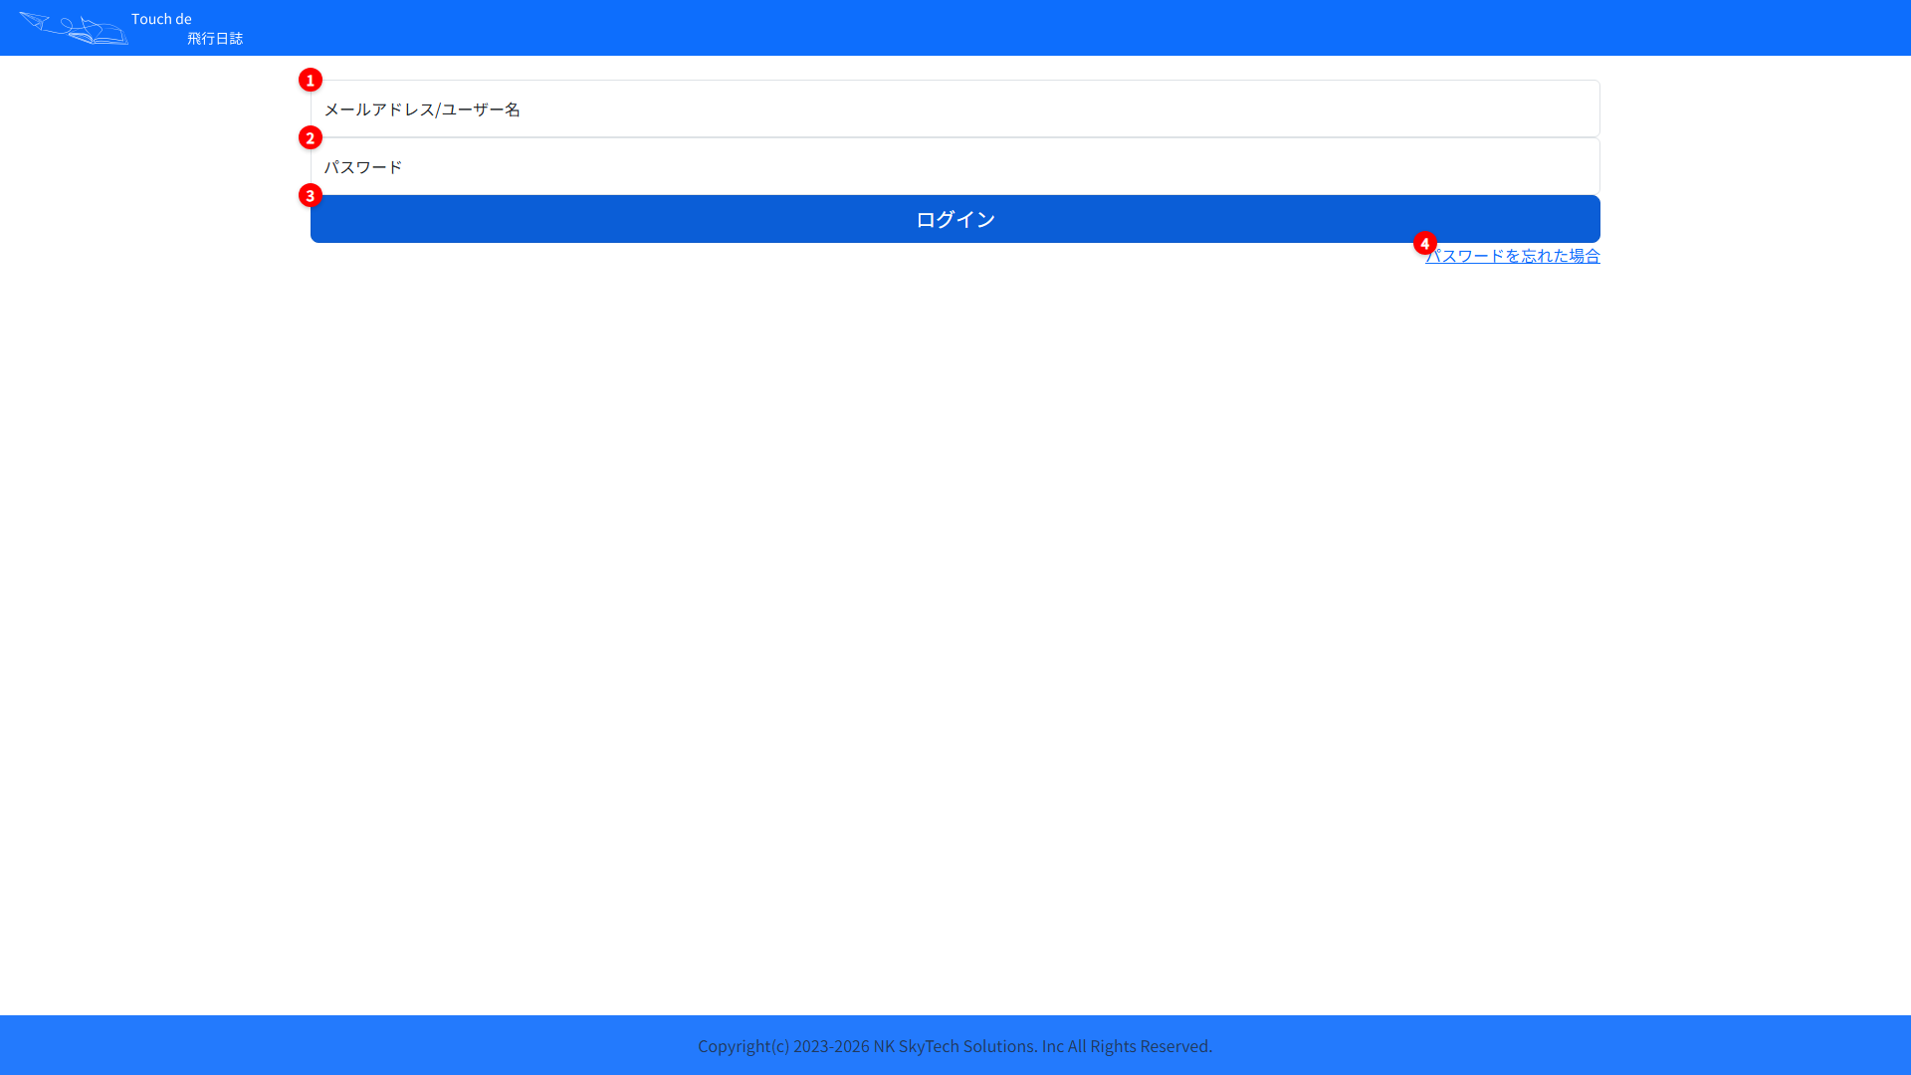Click the 飛行日誌 subtitle text

(215, 38)
